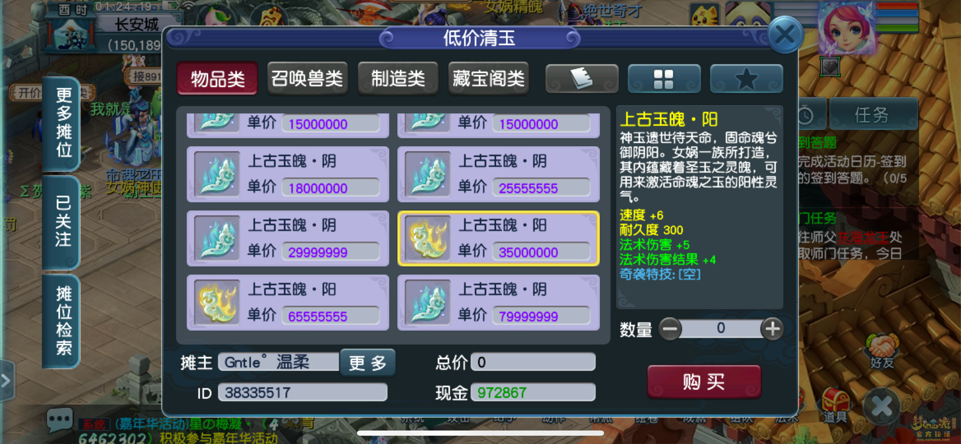Open the chat speech bubble icon

tap(60, 419)
